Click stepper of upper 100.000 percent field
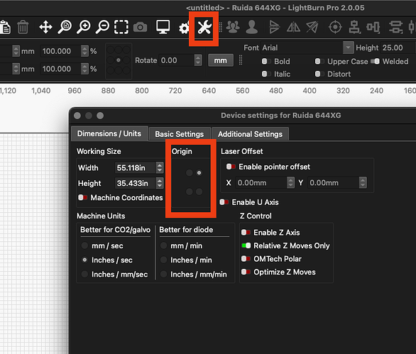This screenshot has width=416, height=354. [x=84, y=51]
